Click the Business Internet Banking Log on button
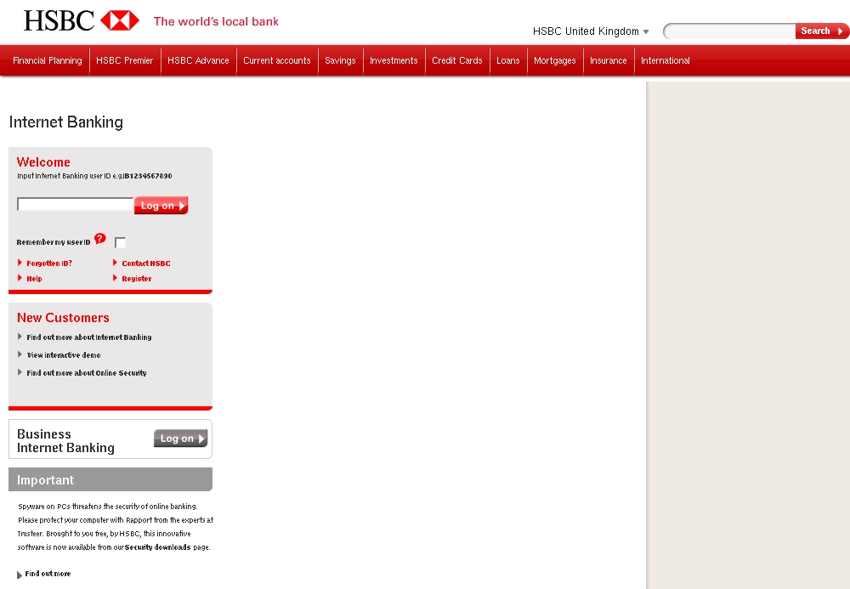This screenshot has height=589, width=850. [180, 439]
